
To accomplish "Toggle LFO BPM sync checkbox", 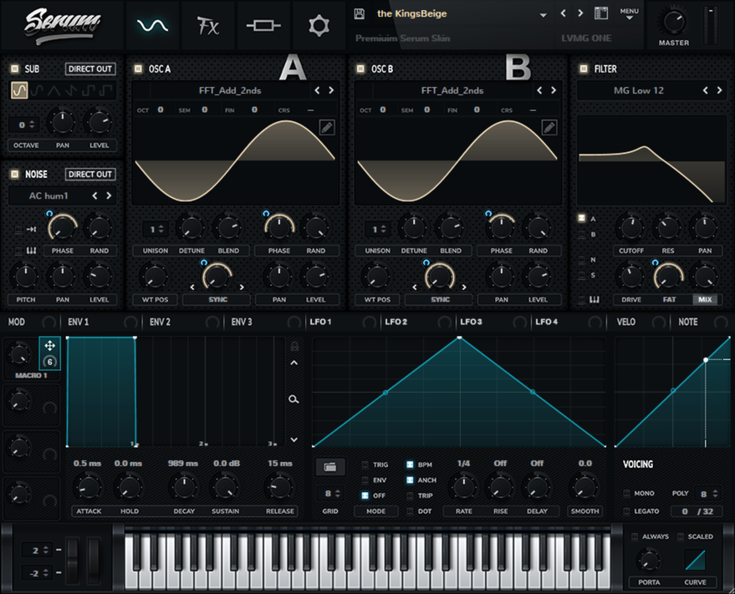I will pos(410,465).
